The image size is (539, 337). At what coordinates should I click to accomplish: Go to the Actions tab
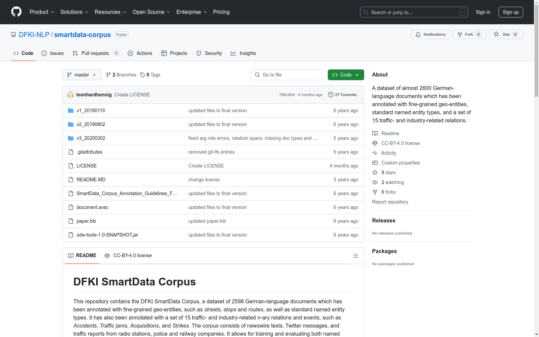[140, 53]
